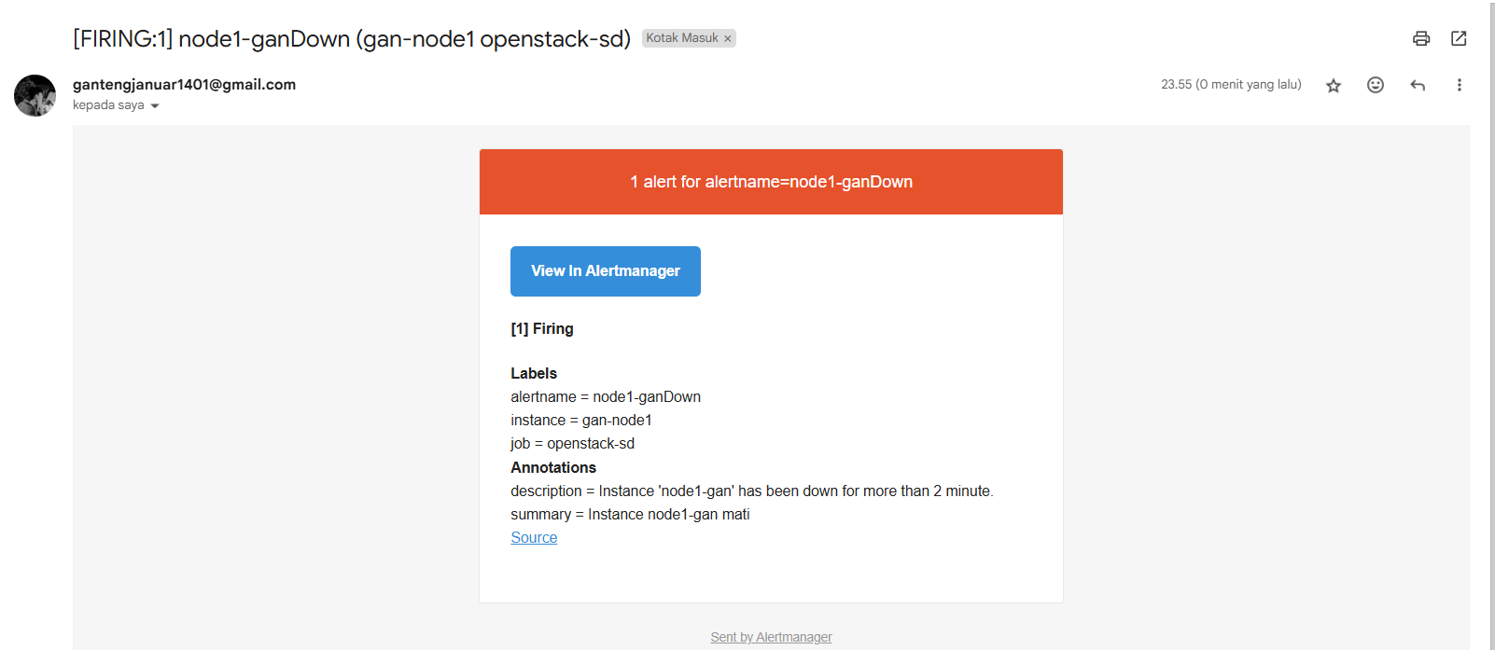
Task: Click the description annotation text line
Action: (x=751, y=491)
